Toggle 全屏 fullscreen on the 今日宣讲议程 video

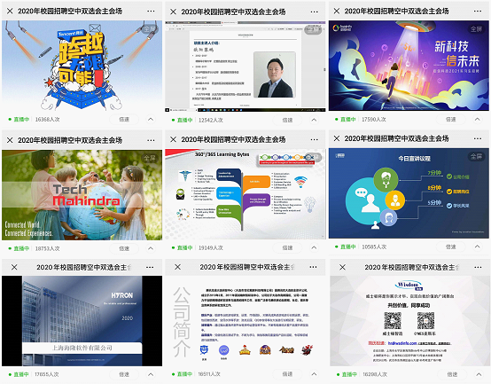(x=476, y=156)
